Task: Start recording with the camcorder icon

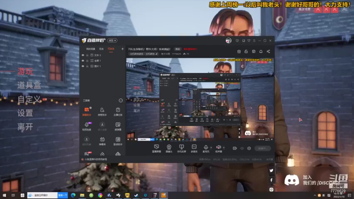Action: point(235,148)
